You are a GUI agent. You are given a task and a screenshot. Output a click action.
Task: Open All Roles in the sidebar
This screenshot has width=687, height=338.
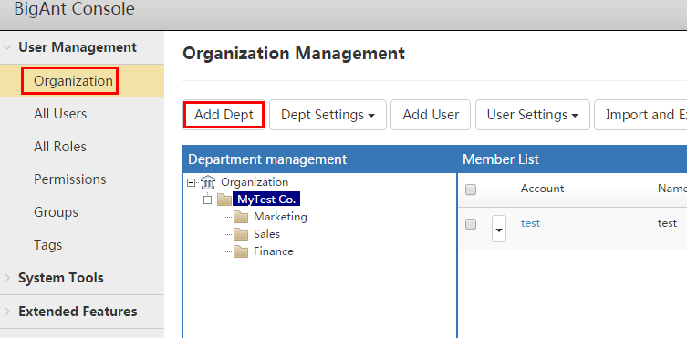coord(60,147)
